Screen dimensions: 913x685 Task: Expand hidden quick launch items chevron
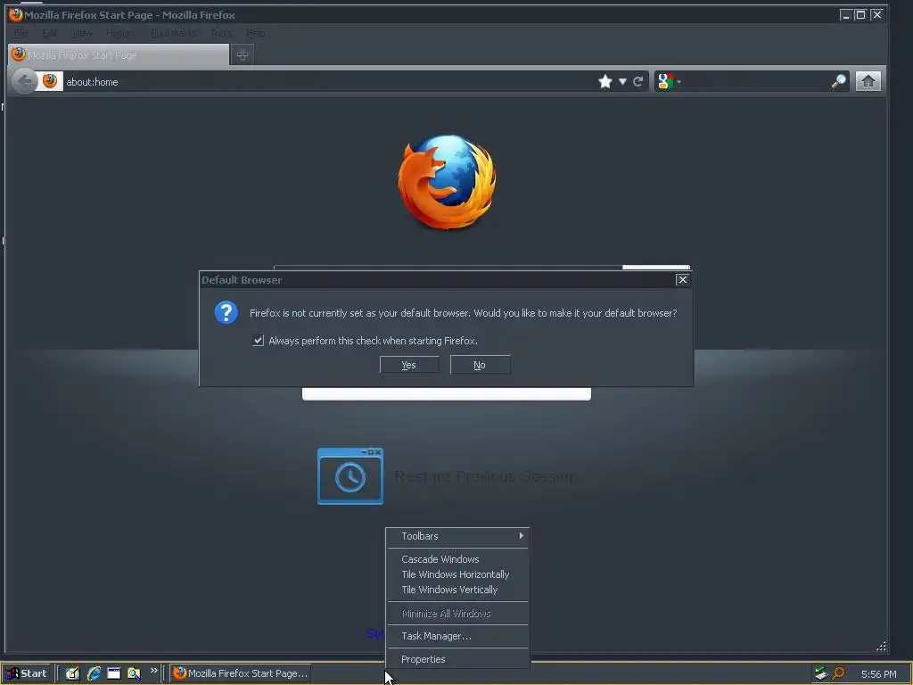coord(153,671)
